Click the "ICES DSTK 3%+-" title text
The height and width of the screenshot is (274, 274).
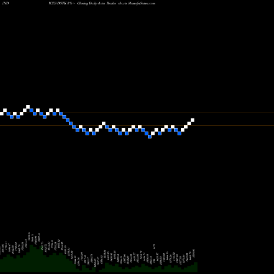point(62,3)
